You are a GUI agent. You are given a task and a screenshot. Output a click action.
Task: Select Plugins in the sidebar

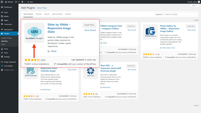pyautogui.click(x=9, y=34)
